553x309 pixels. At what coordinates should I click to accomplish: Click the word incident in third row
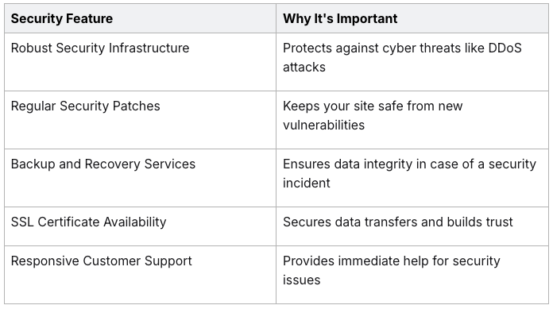click(307, 183)
